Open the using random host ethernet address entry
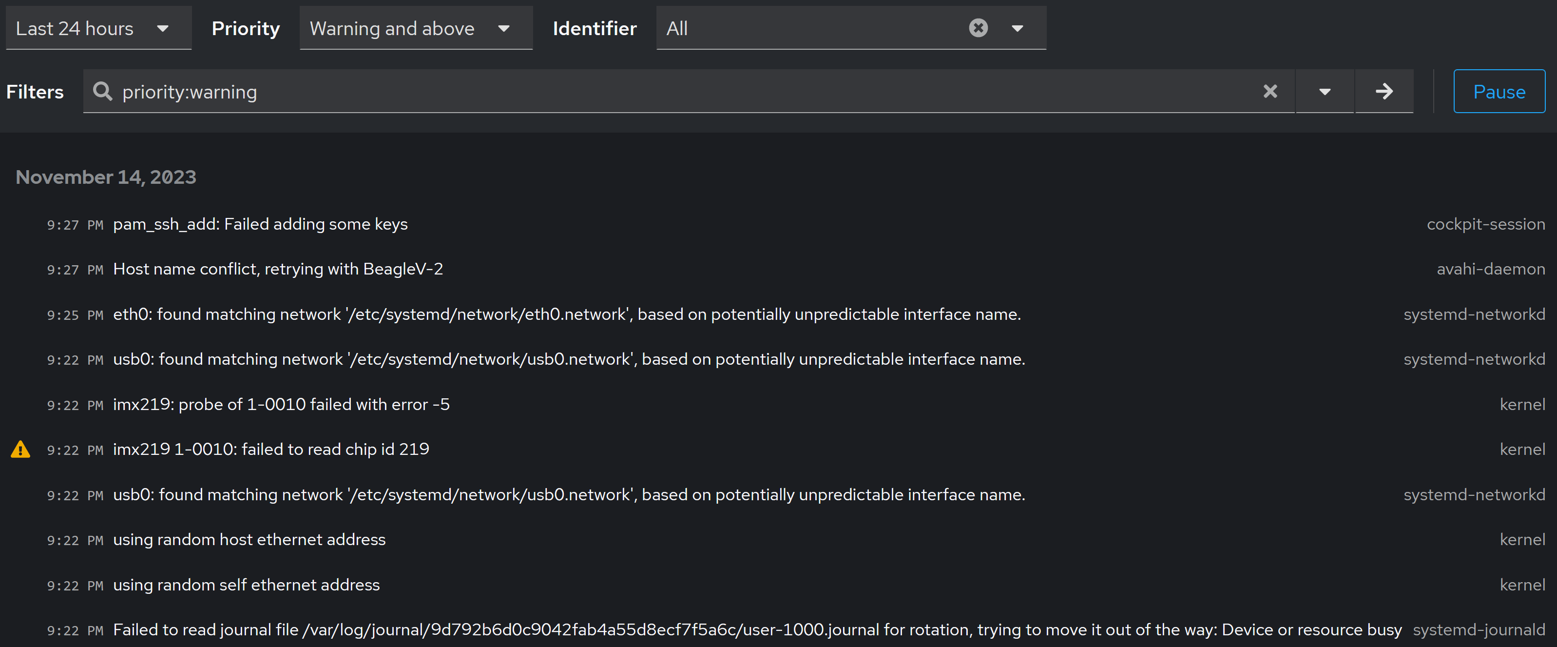 779,539
